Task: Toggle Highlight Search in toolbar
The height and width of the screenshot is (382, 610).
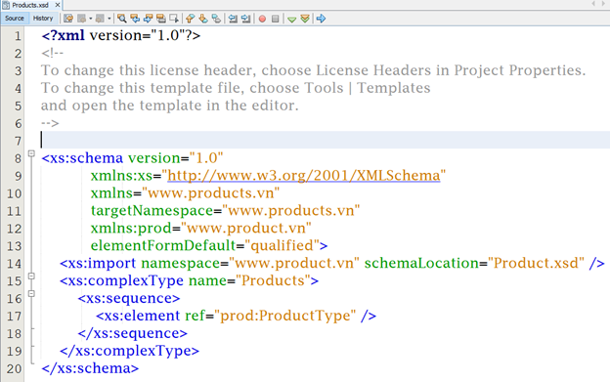Action: coord(161,19)
